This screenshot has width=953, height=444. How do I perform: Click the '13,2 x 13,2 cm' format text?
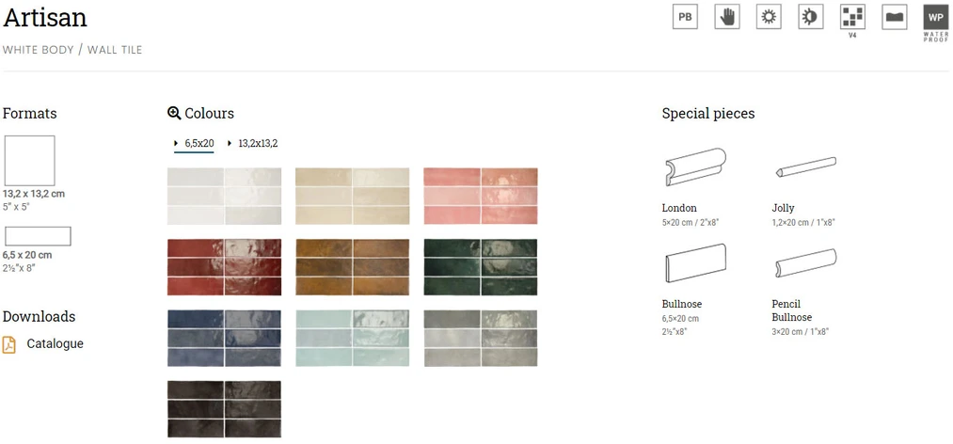pos(34,194)
